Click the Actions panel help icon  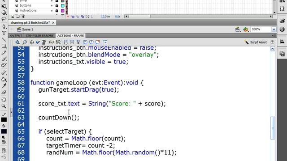click(272, 42)
